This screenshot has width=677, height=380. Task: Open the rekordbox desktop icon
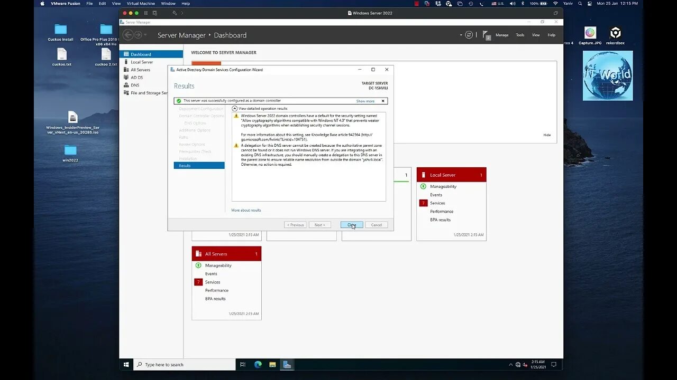pyautogui.click(x=615, y=36)
